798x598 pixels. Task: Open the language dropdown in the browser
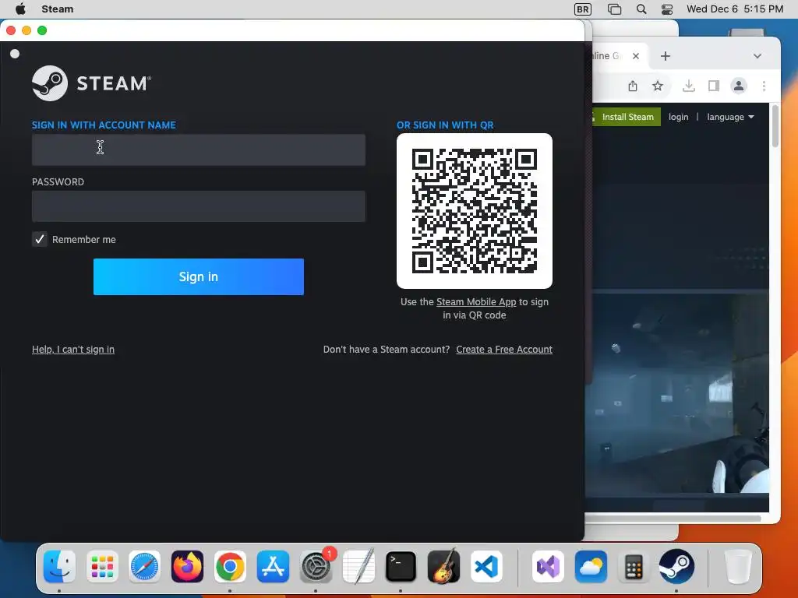pyautogui.click(x=730, y=117)
